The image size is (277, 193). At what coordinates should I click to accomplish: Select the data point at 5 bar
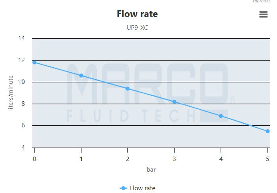(268, 131)
